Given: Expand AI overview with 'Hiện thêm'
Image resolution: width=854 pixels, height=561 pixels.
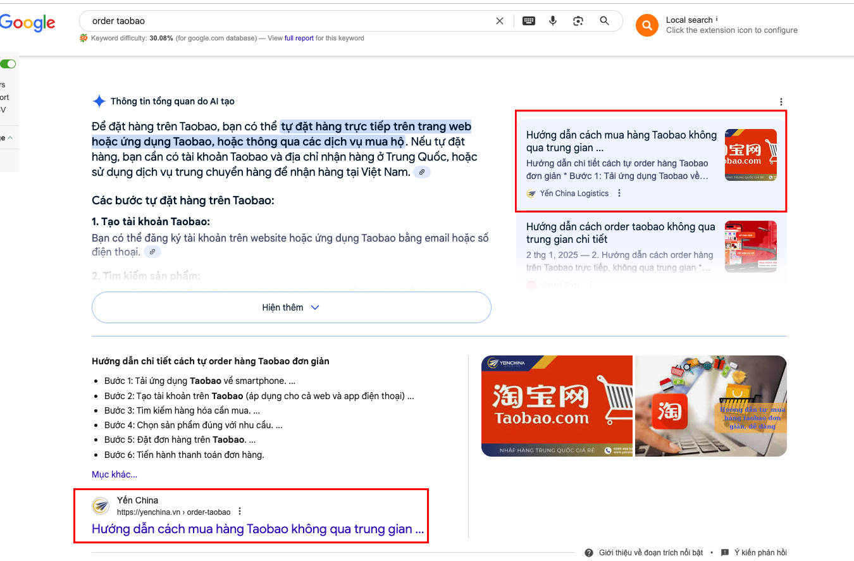Looking at the screenshot, I should tap(291, 307).
